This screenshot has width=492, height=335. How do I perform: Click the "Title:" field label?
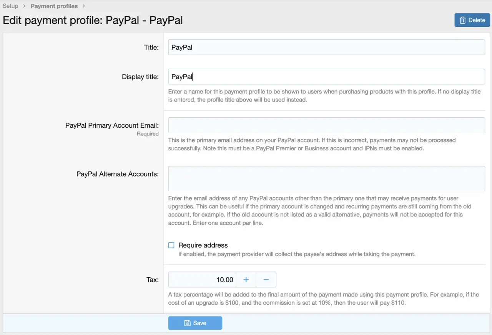(151, 47)
